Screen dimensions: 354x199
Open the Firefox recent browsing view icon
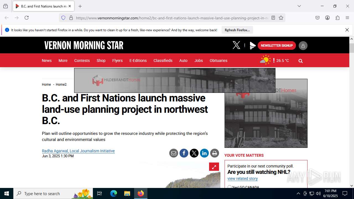tap(6, 6)
